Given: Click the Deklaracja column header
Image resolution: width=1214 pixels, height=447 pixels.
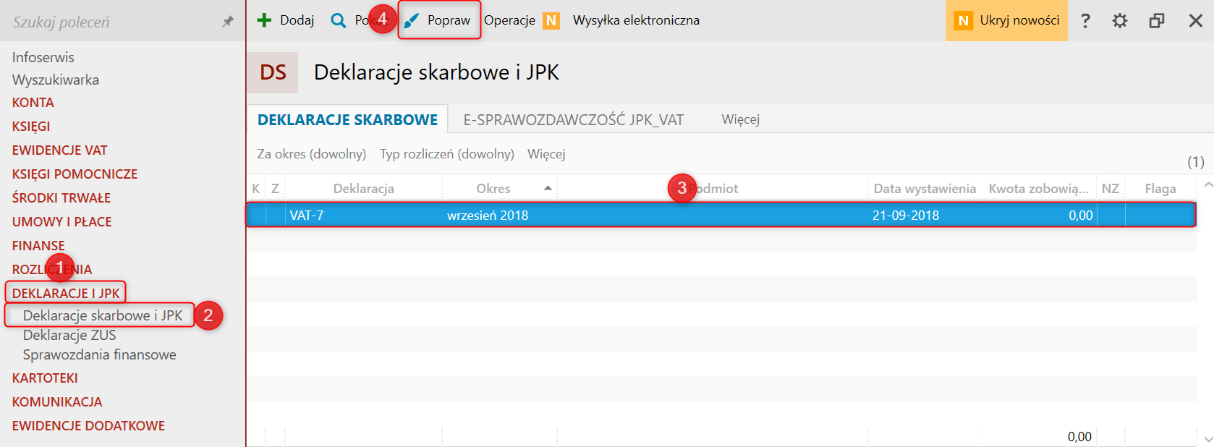Looking at the screenshot, I should pos(363,188).
